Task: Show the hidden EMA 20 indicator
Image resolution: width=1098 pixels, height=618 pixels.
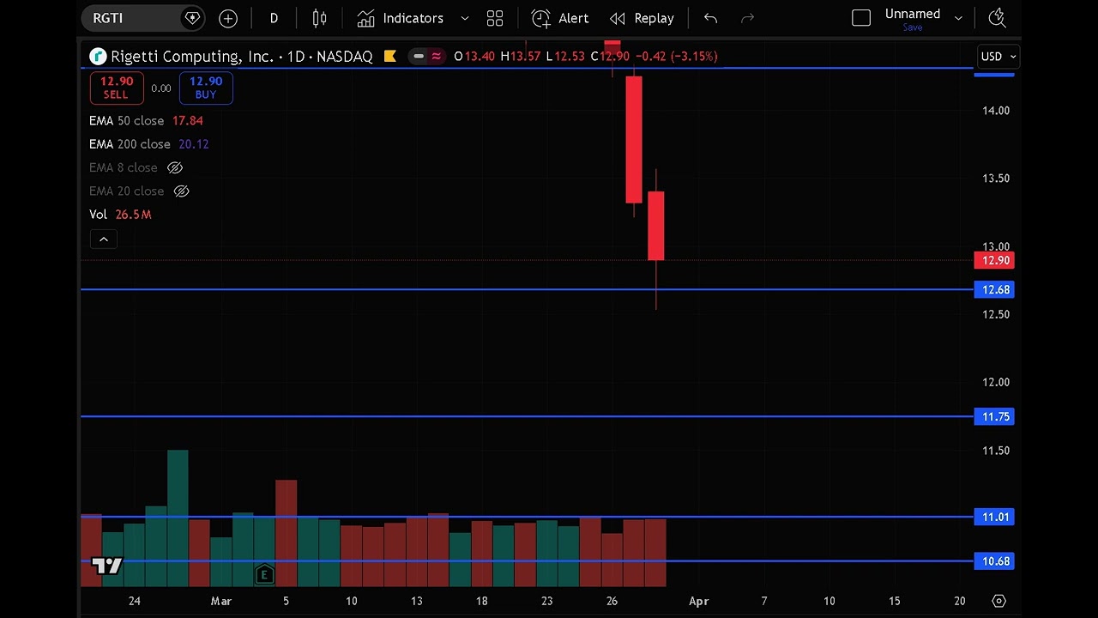Action: click(x=181, y=191)
